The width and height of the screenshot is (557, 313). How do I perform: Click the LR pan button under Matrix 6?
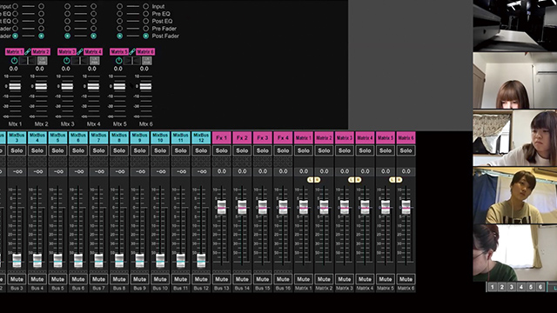click(146, 61)
